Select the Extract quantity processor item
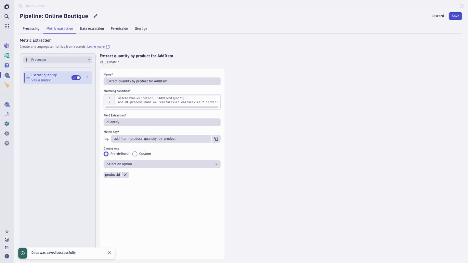 (x=58, y=78)
